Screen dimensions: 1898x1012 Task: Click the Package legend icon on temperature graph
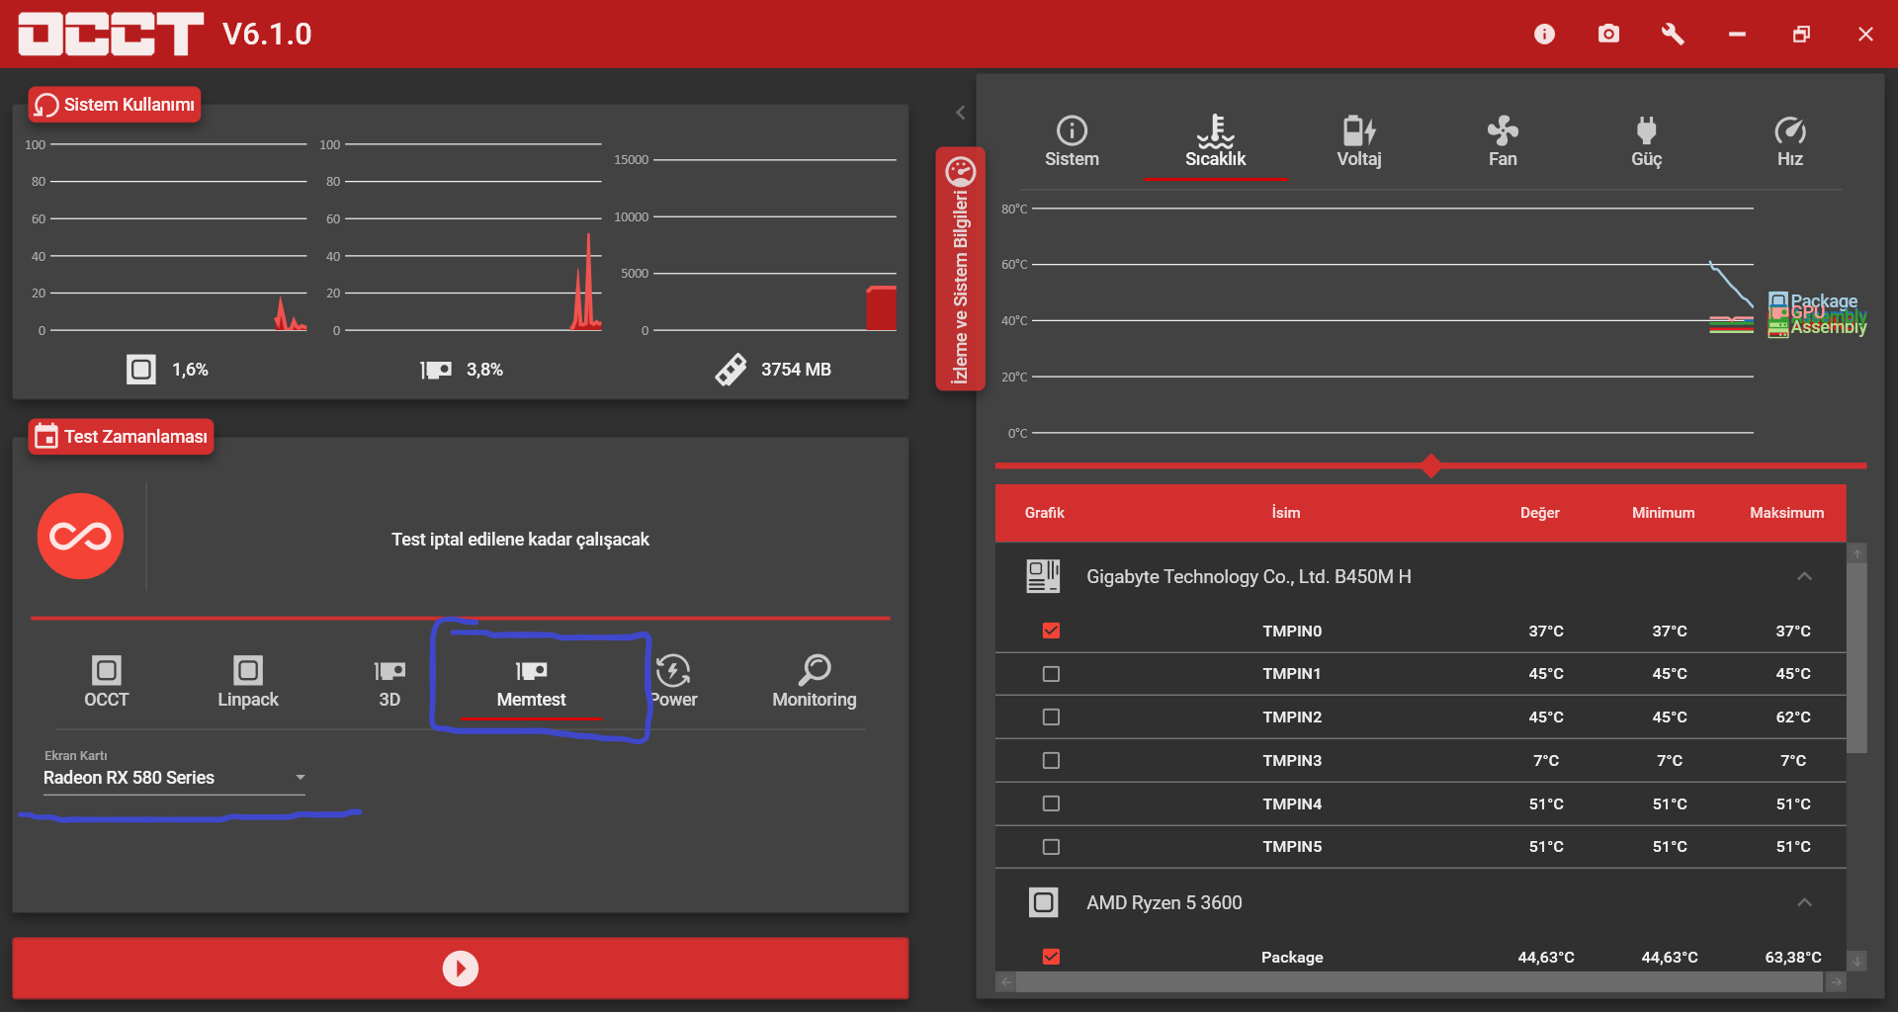(1777, 300)
